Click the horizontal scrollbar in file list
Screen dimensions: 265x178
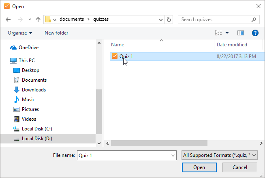pyautogui.click(x=159, y=143)
